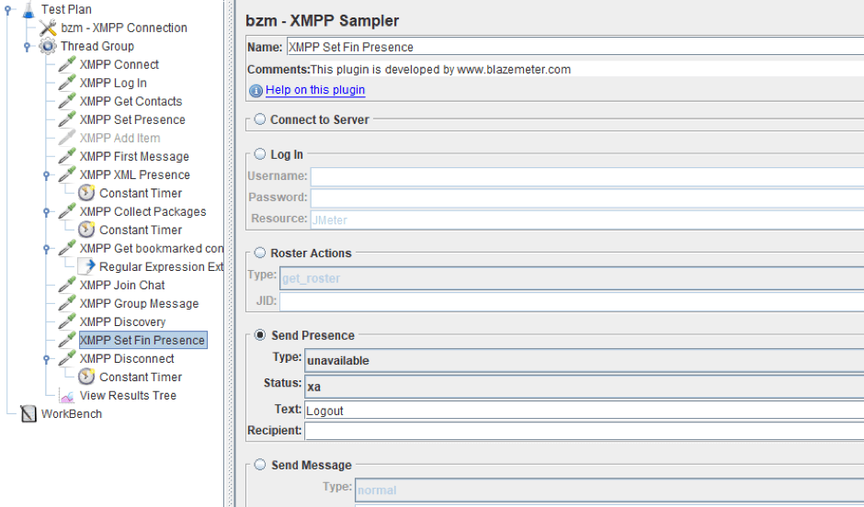This screenshot has height=507, width=864.
Task: Click the Recipient input field
Action: coord(584,431)
